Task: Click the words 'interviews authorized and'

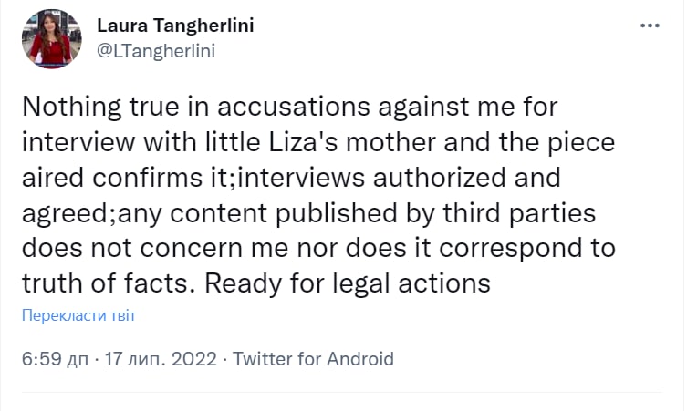Action: [x=403, y=178]
